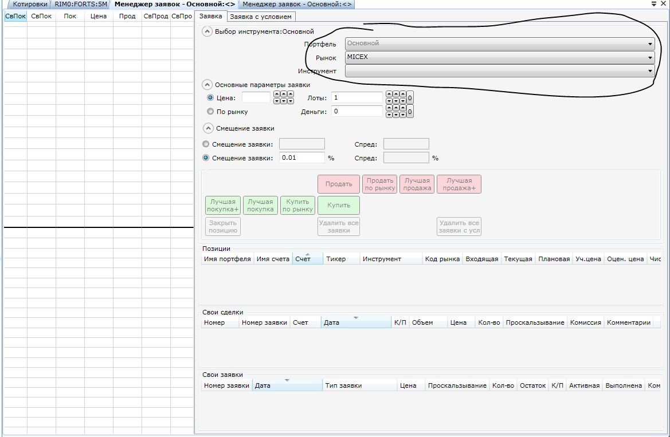Switch to the Котировки tab
Image resolution: width=670 pixels, height=437 pixels.
pos(30,4)
